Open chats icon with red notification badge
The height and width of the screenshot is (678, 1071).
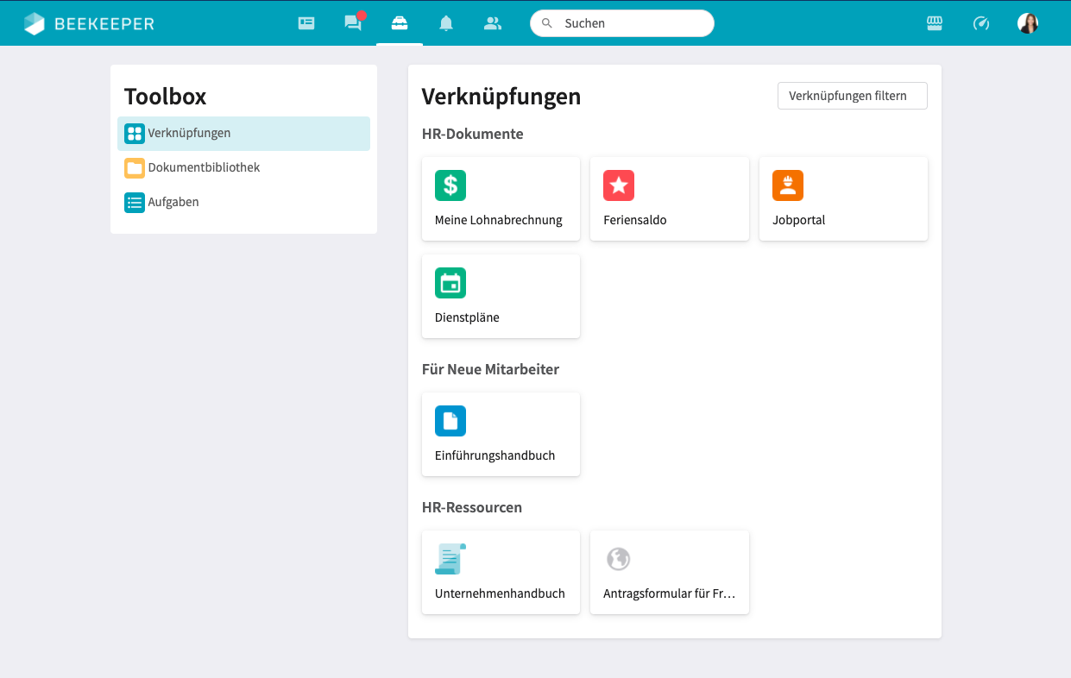point(353,23)
